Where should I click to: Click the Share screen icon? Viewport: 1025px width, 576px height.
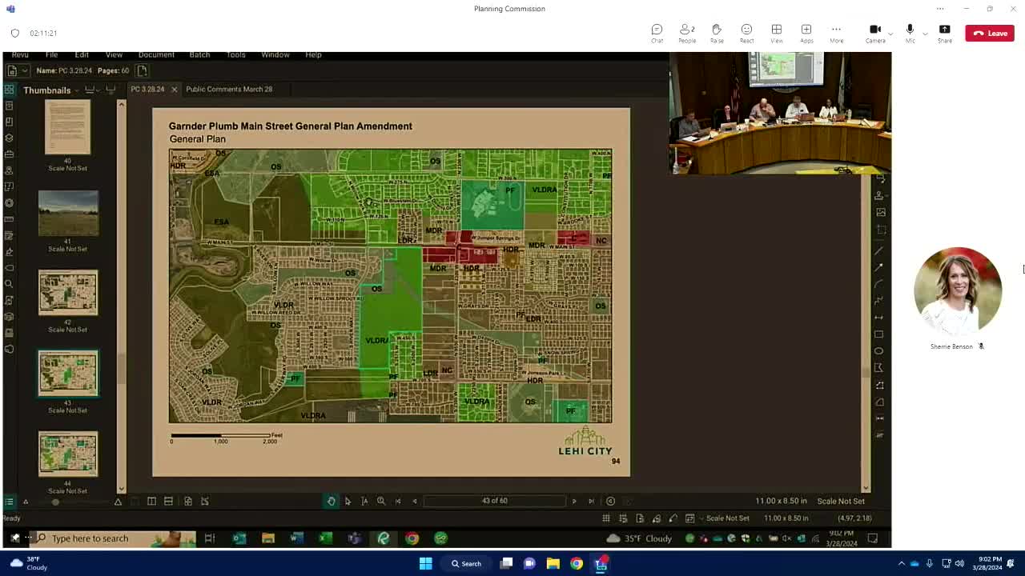(945, 33)
